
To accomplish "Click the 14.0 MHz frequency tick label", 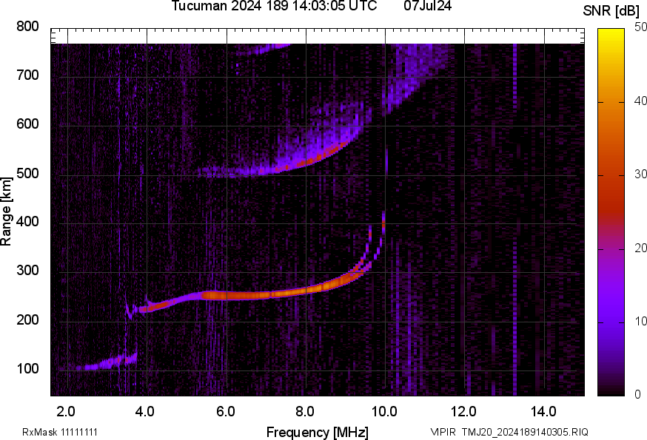I will (x=543, y=412).
